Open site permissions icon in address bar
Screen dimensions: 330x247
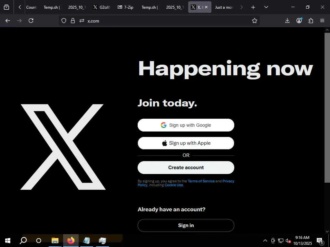(x=82, y=21)
